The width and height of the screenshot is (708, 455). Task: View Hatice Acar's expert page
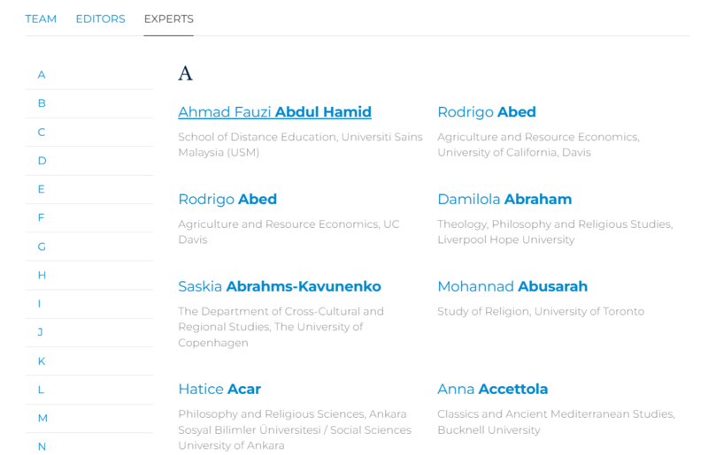pos(219,389)
